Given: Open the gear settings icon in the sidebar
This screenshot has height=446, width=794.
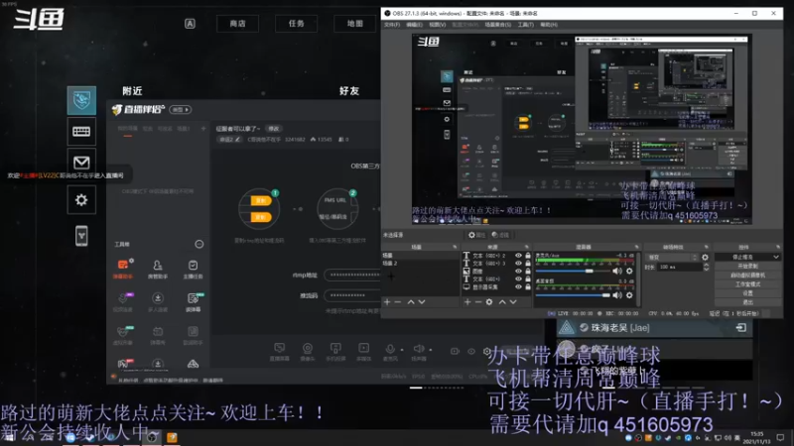Looking at the screenshot, I should point(81,200).
